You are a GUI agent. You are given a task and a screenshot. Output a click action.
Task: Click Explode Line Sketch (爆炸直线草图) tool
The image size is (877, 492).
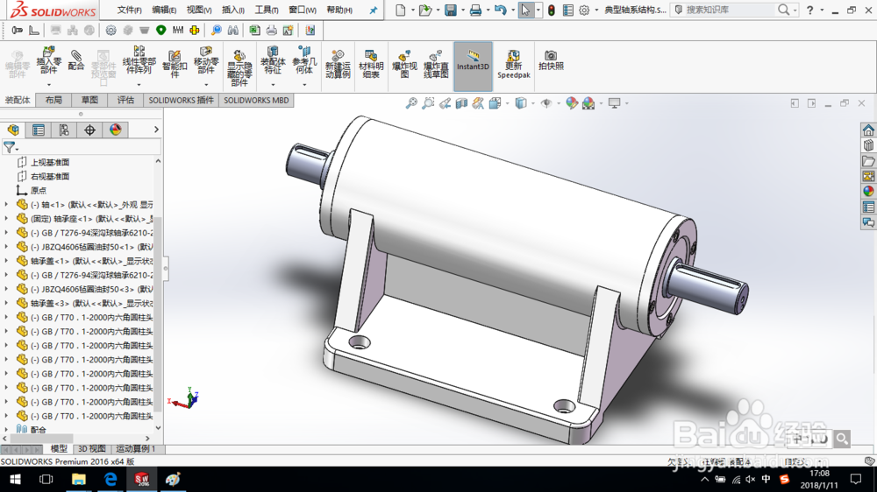tap(436, 64)
